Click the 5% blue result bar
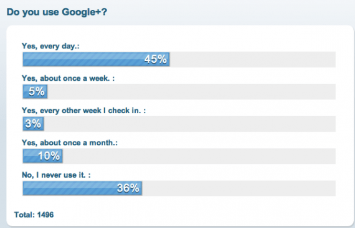This screenshot has width=355, height=228. click(x=35, y=92)
